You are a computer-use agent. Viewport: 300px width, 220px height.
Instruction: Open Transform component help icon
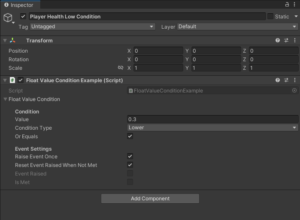point(278,40)
